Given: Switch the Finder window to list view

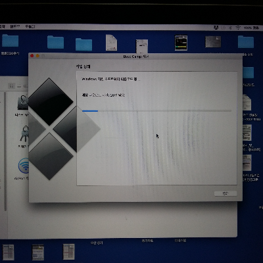Looking at the screenshot, I should click(x=19, y=85).
